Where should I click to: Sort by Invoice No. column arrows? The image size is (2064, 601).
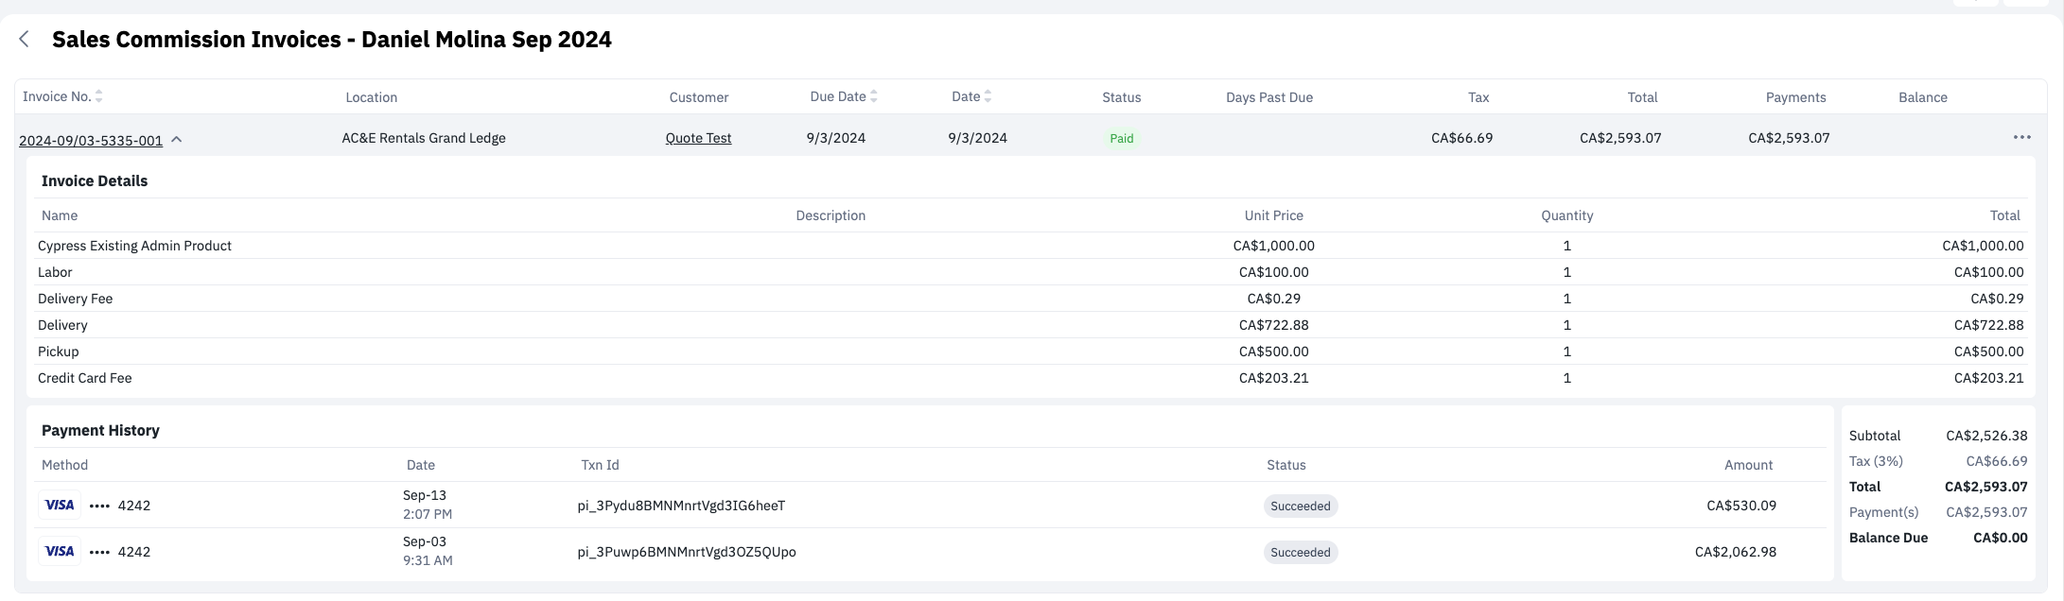pyautogui.click(x=99, y=96)
